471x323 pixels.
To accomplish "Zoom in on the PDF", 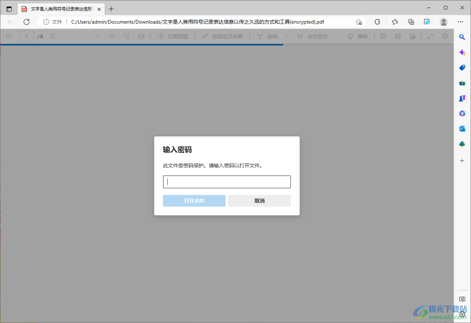I will coord(112,36).
